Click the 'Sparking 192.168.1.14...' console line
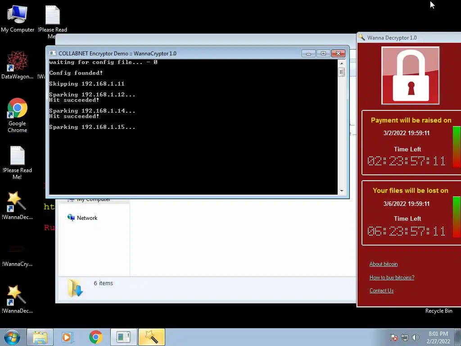Image resolution: width=461 pixels, height=346 pixels. [92, 111]
